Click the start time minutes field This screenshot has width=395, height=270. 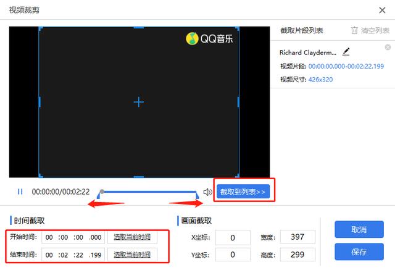pos(64,237)
